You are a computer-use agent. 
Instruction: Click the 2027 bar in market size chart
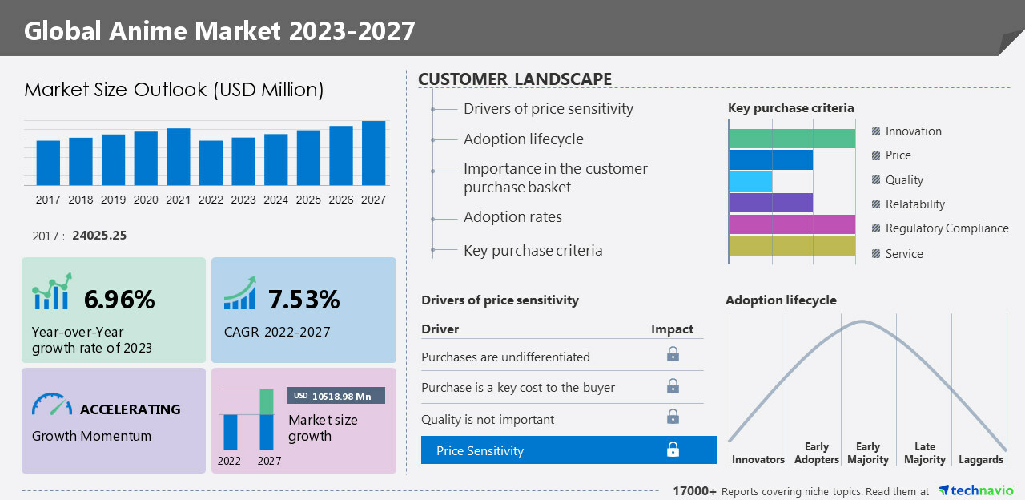coord(373,153)
